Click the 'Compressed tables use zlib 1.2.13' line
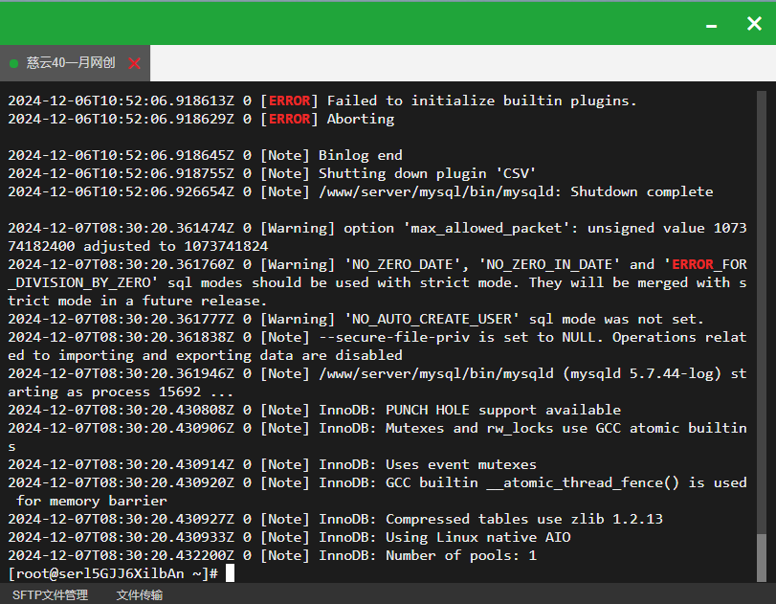This screenshot has height=604, width=776. [x=335, y=520]
